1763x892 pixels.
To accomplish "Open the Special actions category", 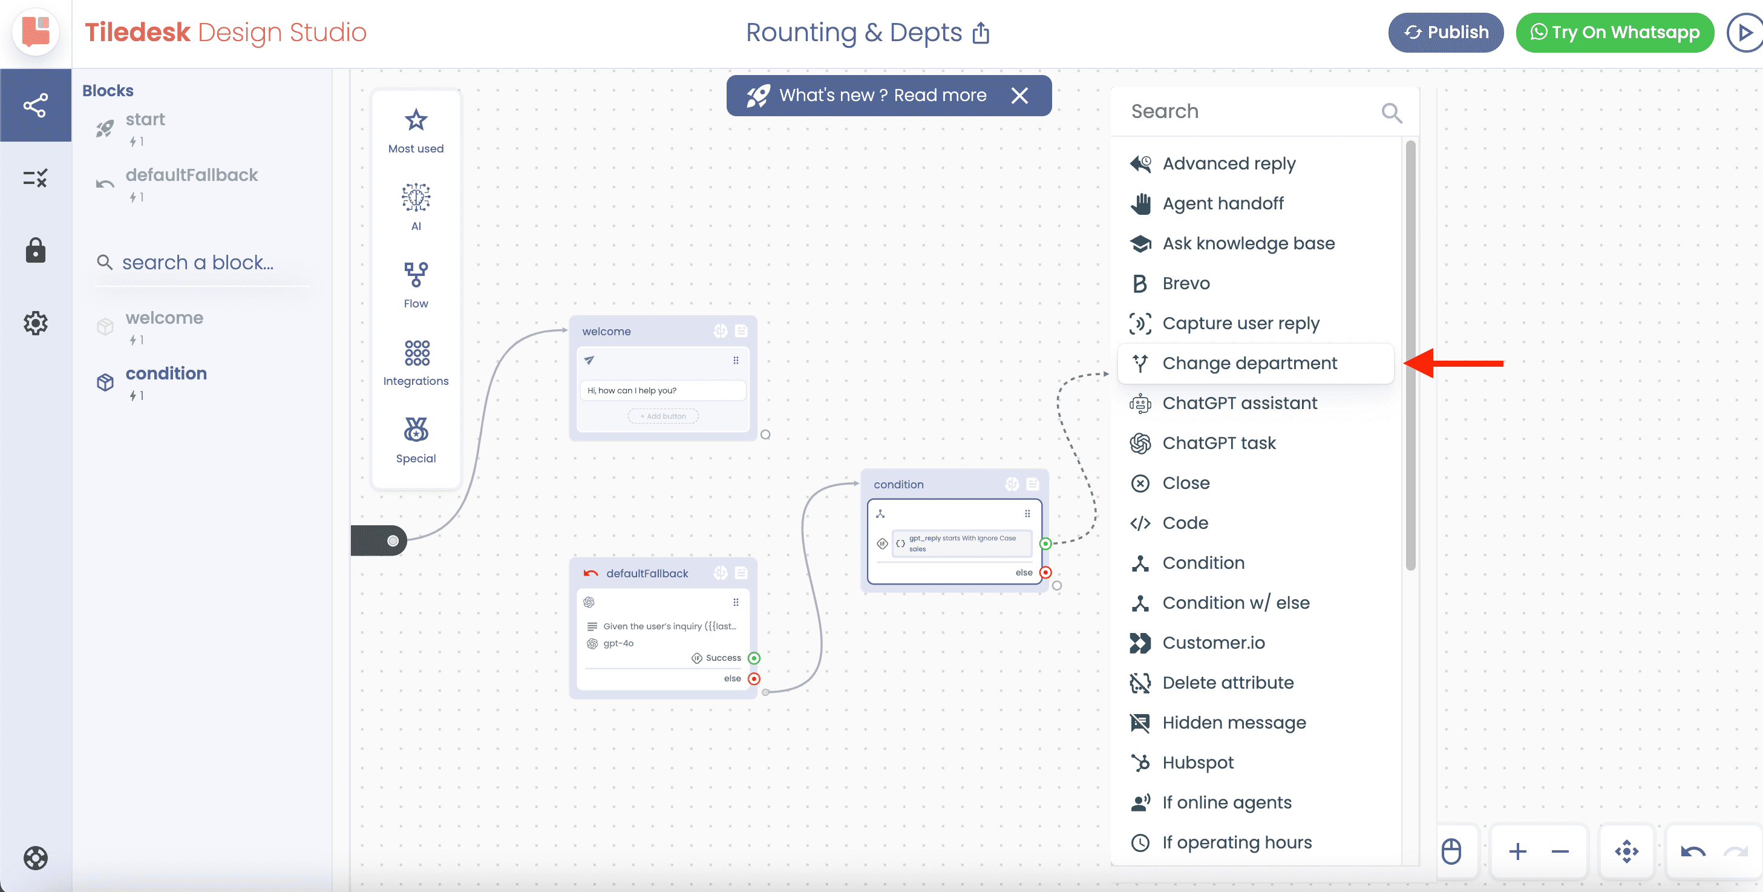I will [416, 439].
